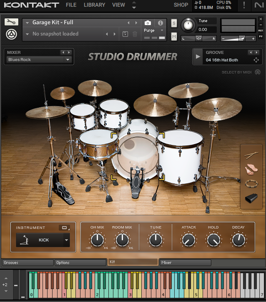Previous instrument arrow beside Garage Kit
This screenshot has height=302, width=266.
pos(128,23)
